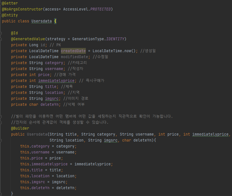Click the //수정일 comment
The height and width of the screenshot is (196, 232).
(x=101, y=57)
